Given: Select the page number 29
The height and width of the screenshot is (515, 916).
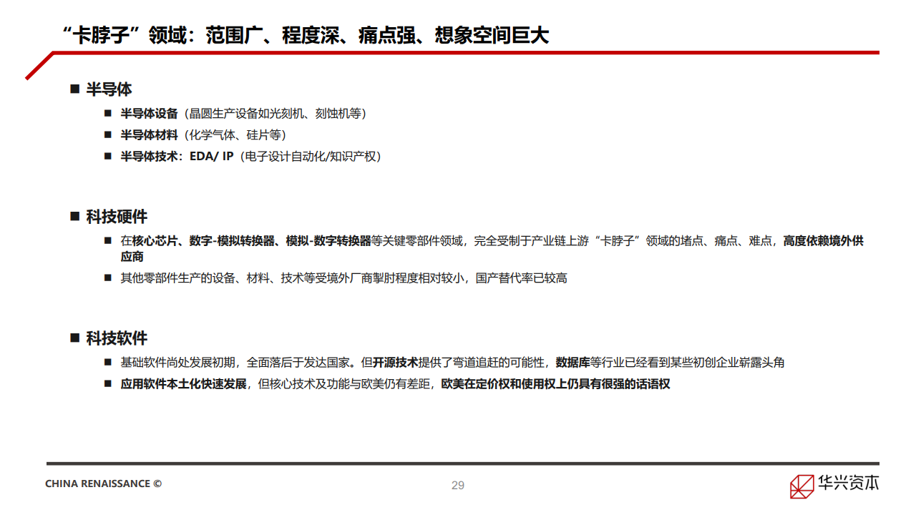Looking at the screenshot, I should pyautogui.click(x=458, y=485).
